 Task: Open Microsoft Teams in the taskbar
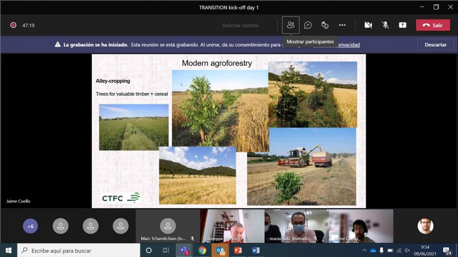coord(184,250)
